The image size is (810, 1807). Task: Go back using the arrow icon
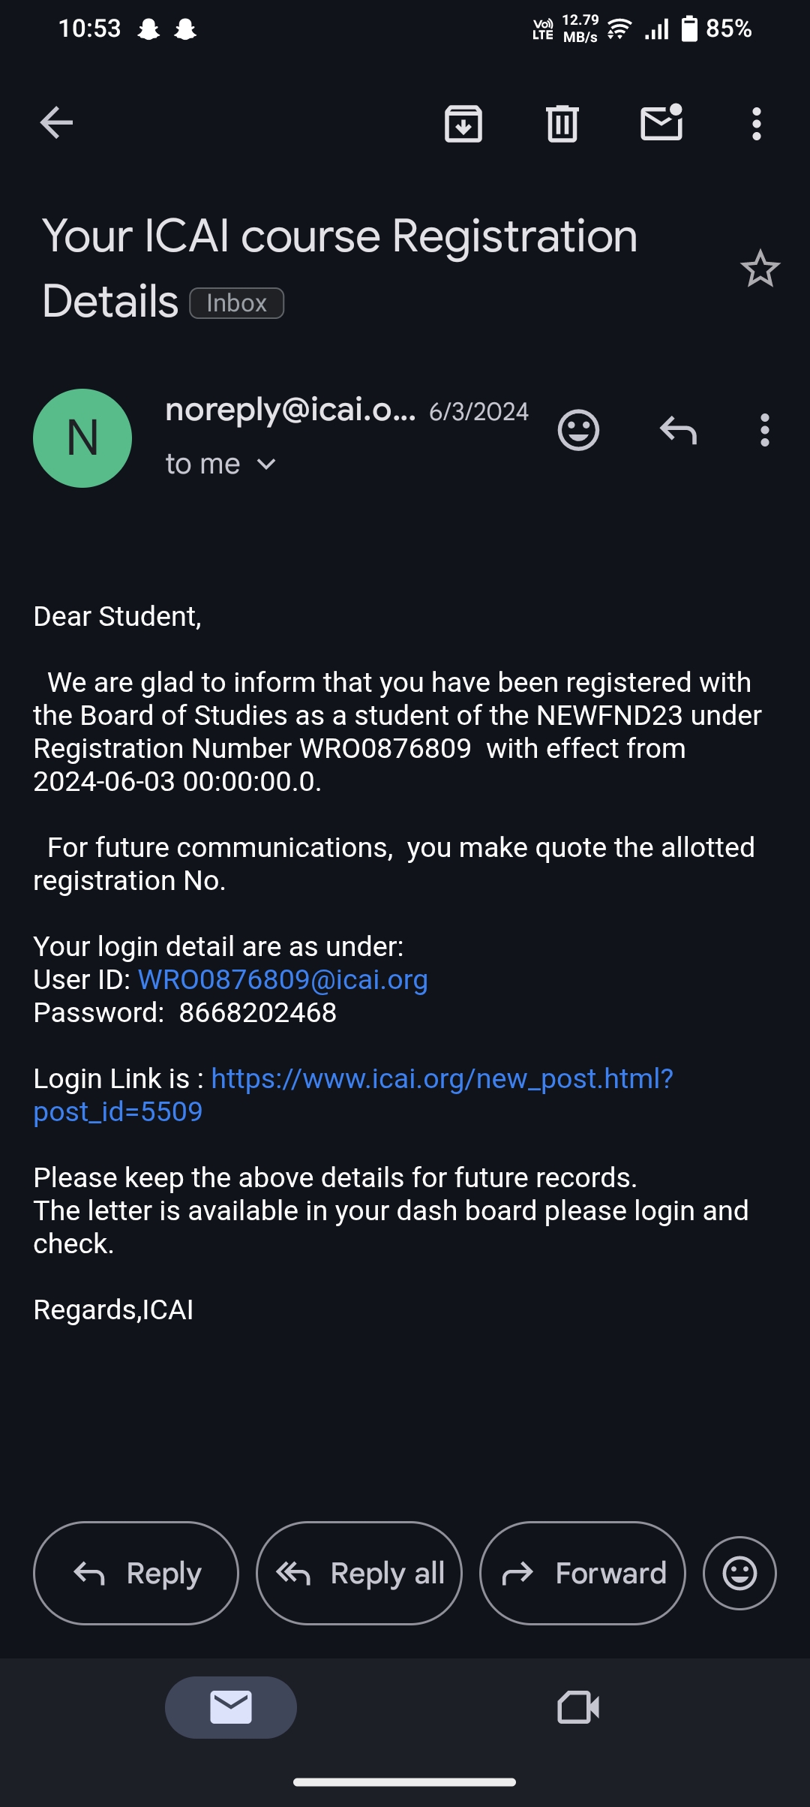click(x=57, y=123)
